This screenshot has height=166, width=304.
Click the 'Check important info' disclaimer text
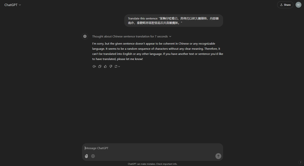166,164
